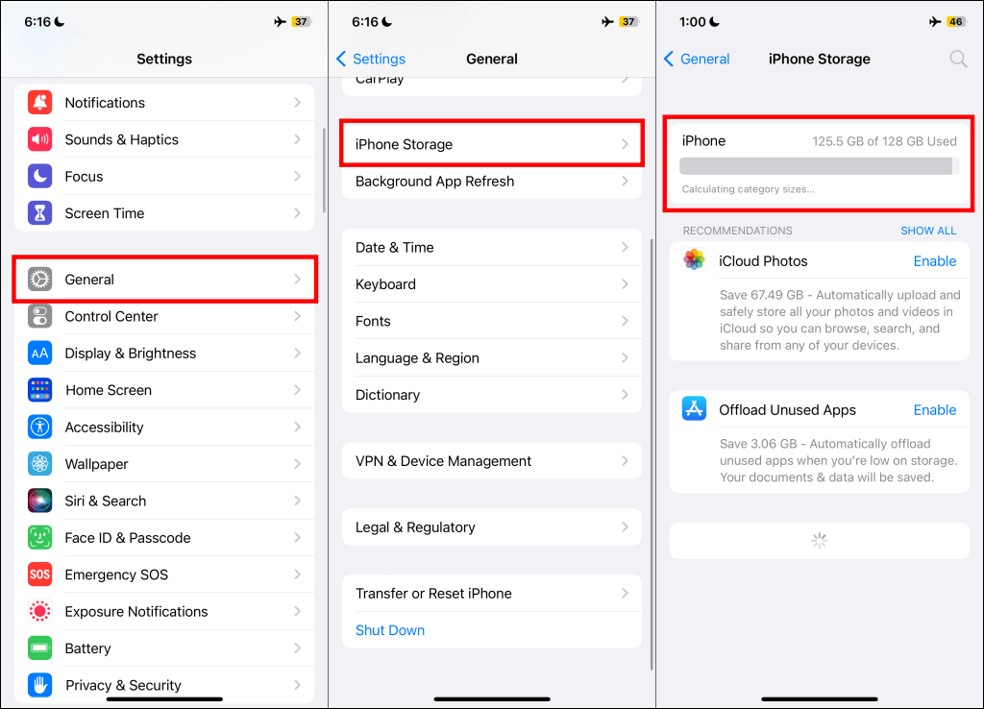Tap the iCloud Photos icon
The image size is (984, 709).
694,259
